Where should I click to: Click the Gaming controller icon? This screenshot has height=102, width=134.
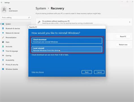click(x=3, y=55)
